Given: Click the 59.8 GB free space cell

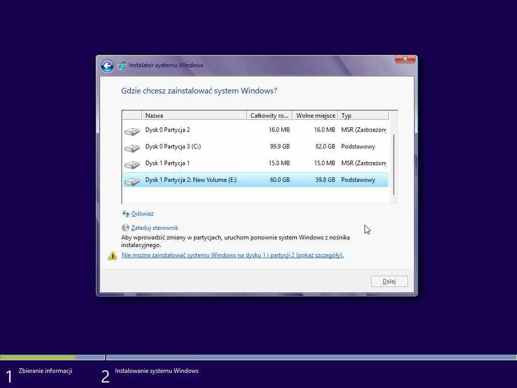Looking at the screenshot, I should click(325, 180).
